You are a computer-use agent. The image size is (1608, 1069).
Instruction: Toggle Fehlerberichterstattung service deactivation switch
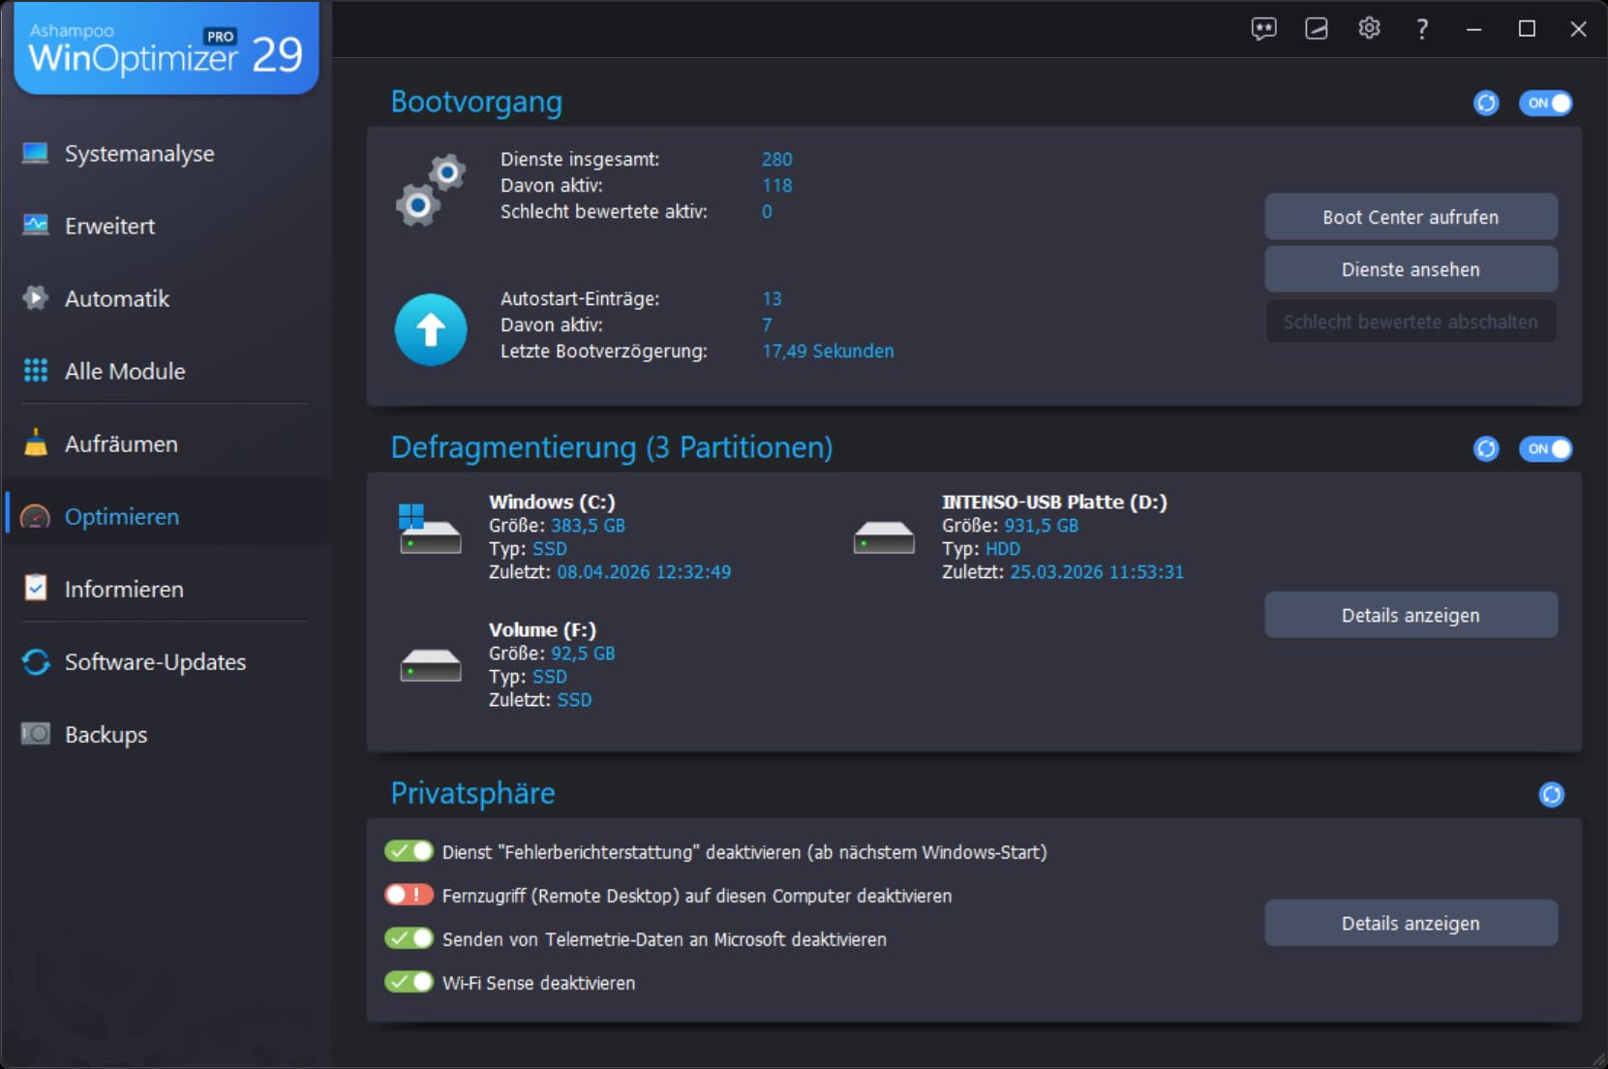coord(409,851)
